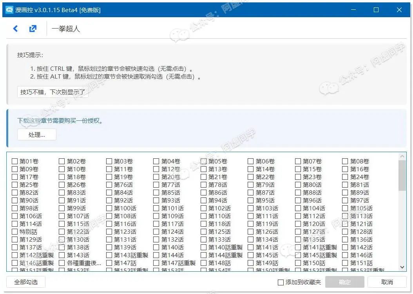Click the 第147話重製 label
The image size is (413, 294).
(178, 263)
